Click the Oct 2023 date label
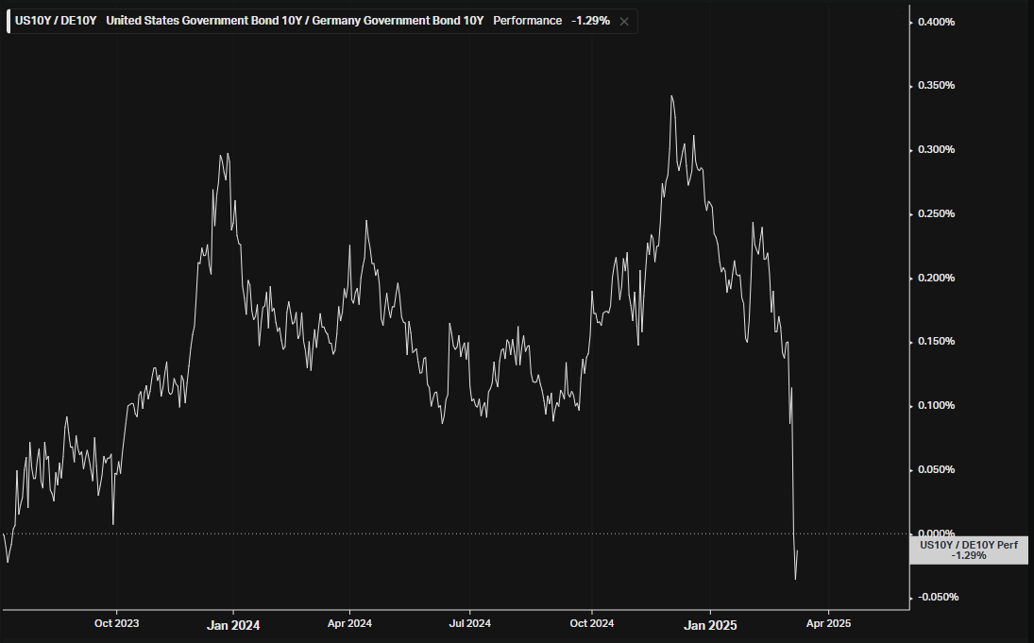Image resolution: width=1034 pixels, height=643 pixels. [x=117, y=623]
